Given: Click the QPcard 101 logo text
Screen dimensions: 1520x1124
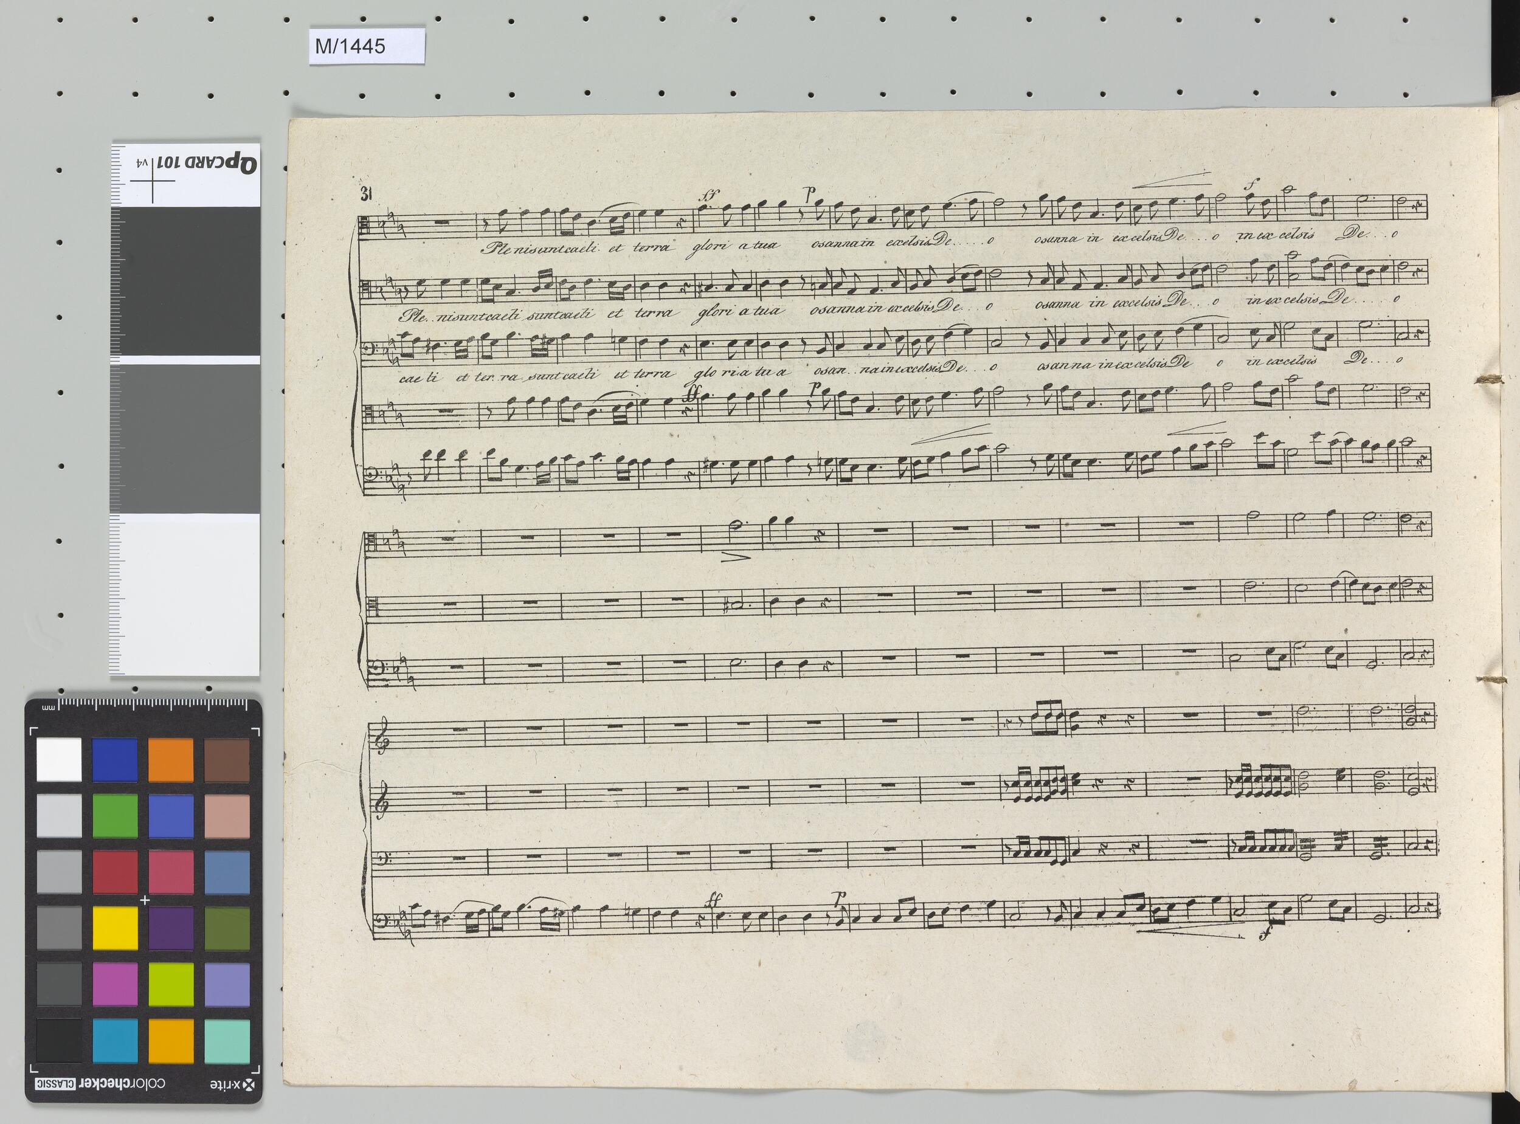Looking at the screenshot, I should pos(207,164).
